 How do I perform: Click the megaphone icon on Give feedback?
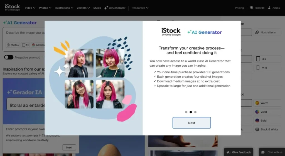229,152
